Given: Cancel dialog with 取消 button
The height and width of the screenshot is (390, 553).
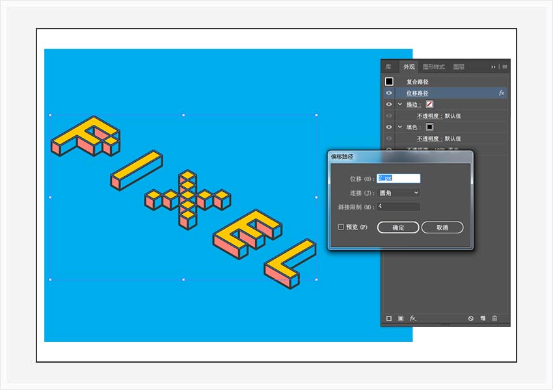Looking at the screenshot, I should tap(442, 227).
